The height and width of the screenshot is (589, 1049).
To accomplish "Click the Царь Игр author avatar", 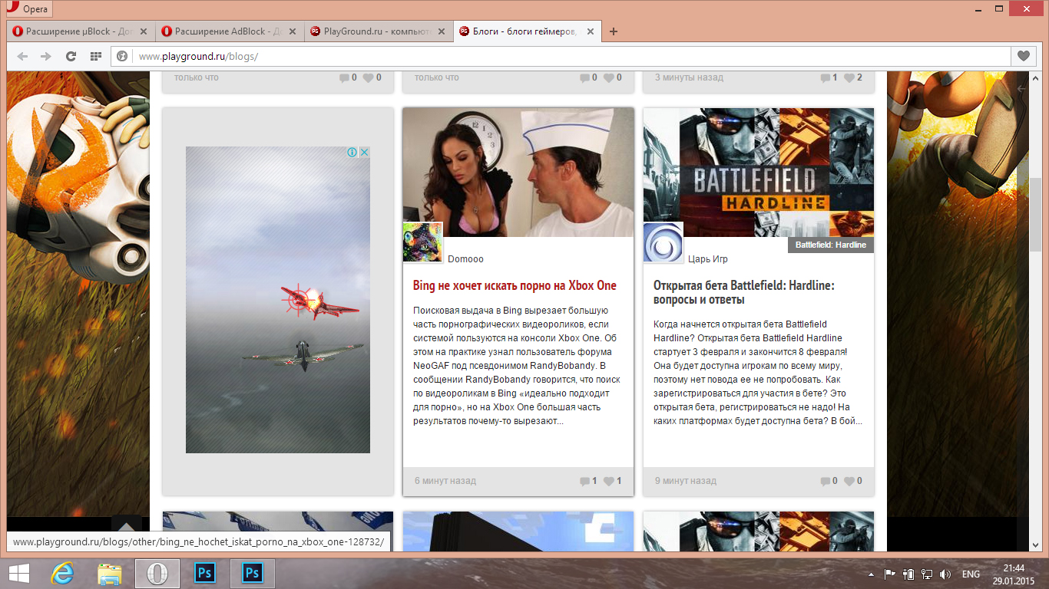I will 663,242.
